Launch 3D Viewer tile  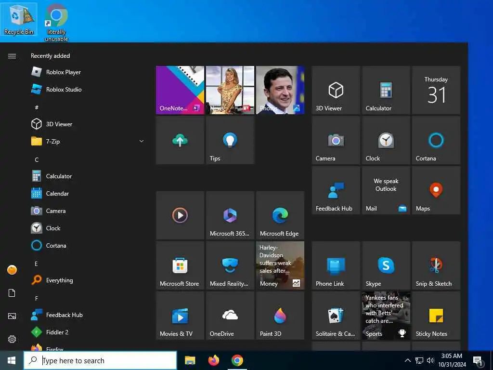tap(336, 90)
